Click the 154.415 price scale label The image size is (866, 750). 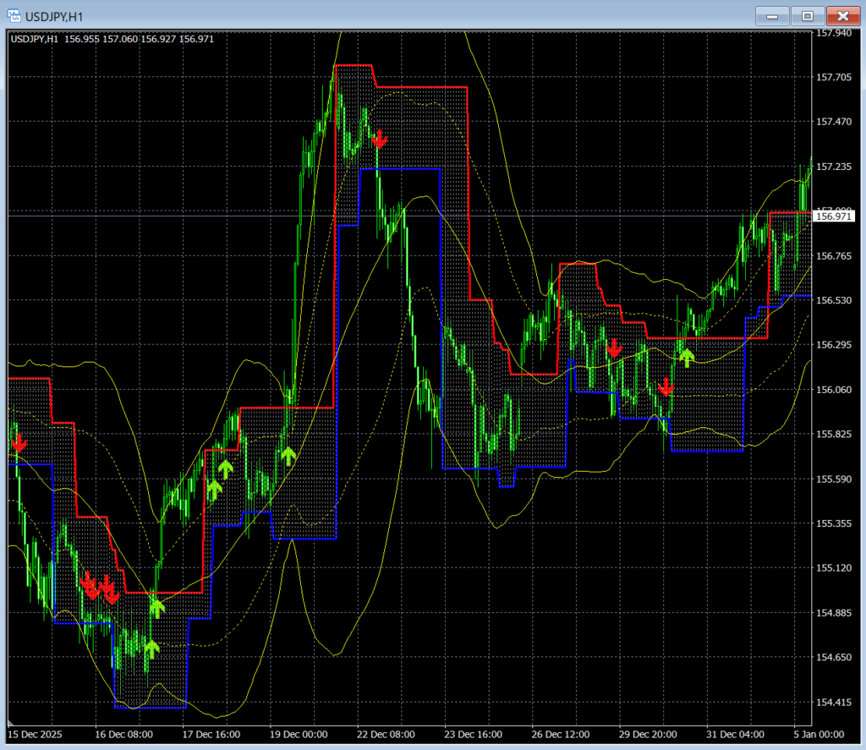834,702
